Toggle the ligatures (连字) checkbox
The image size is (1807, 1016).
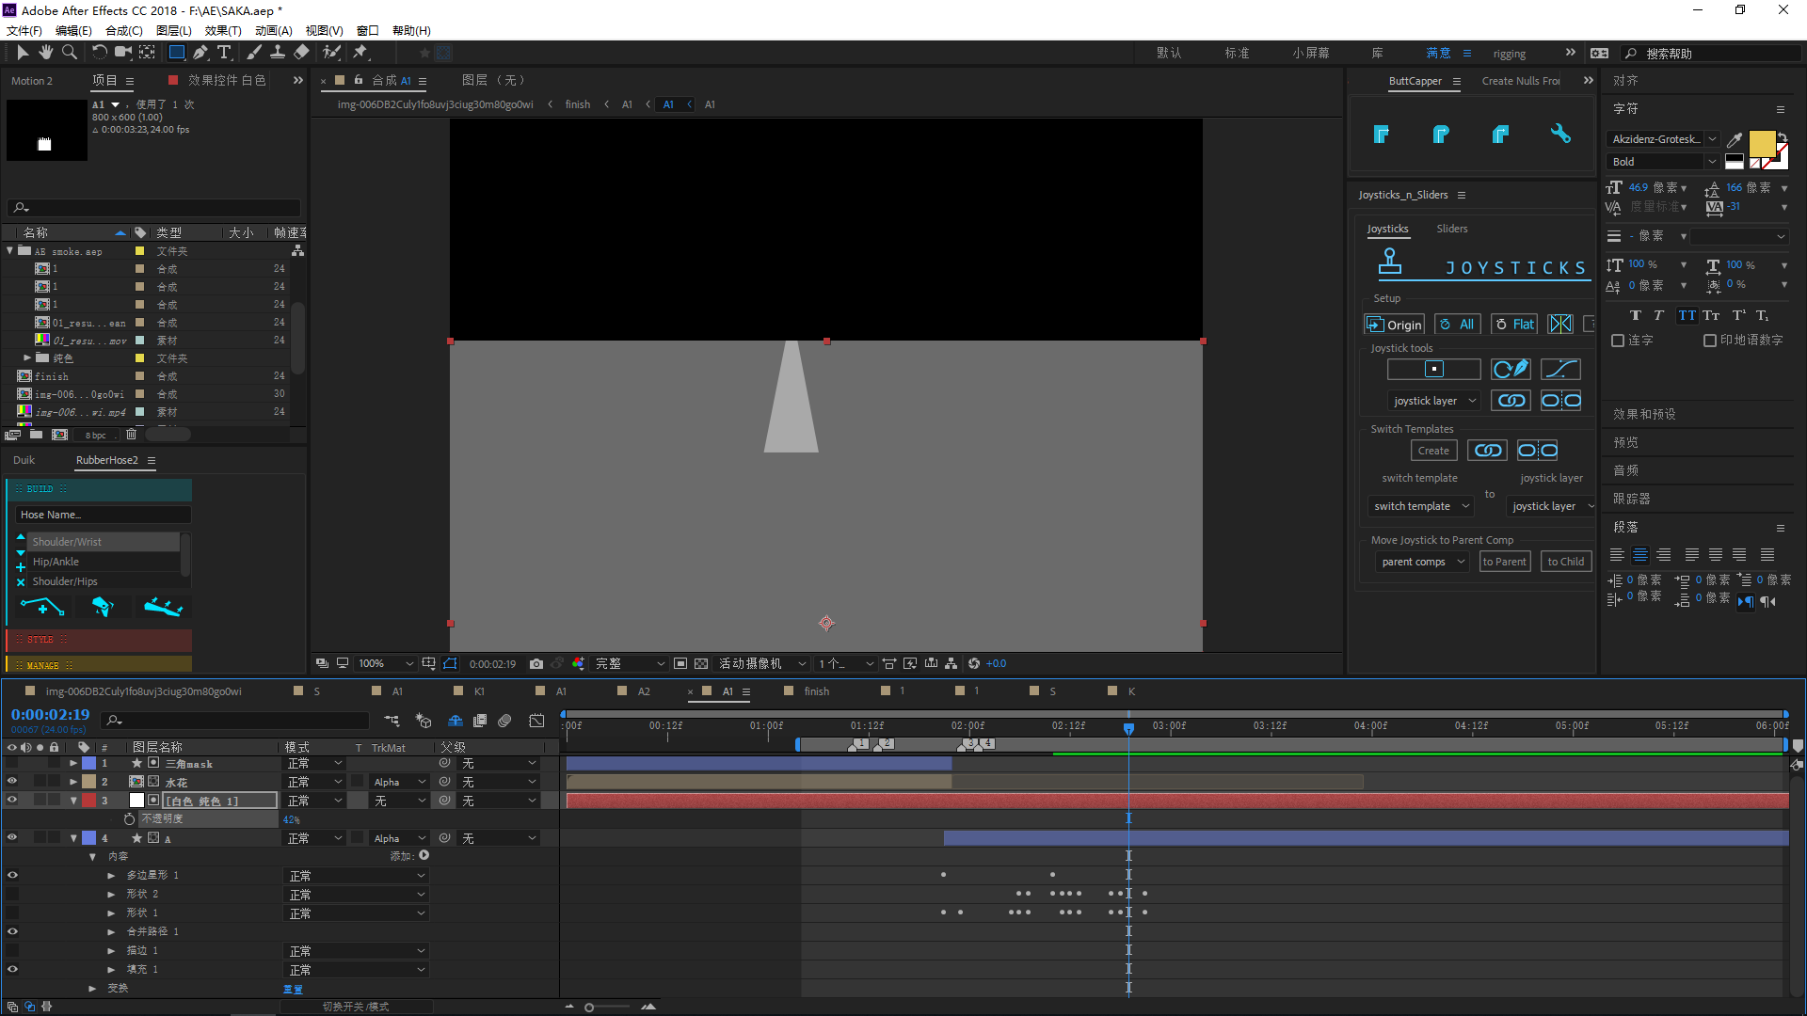tap(1618, 341)
